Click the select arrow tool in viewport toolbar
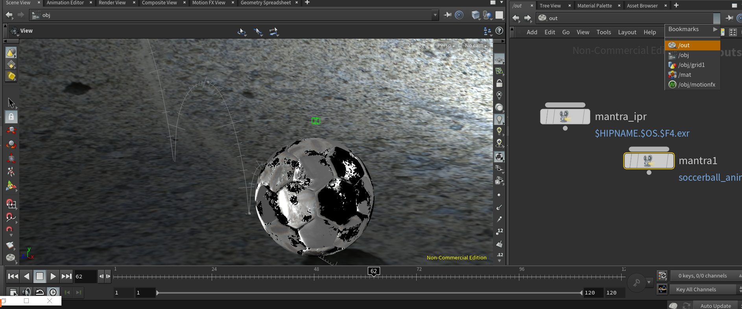The height and width of the screenshot is (309, 742). pos(11,103)
